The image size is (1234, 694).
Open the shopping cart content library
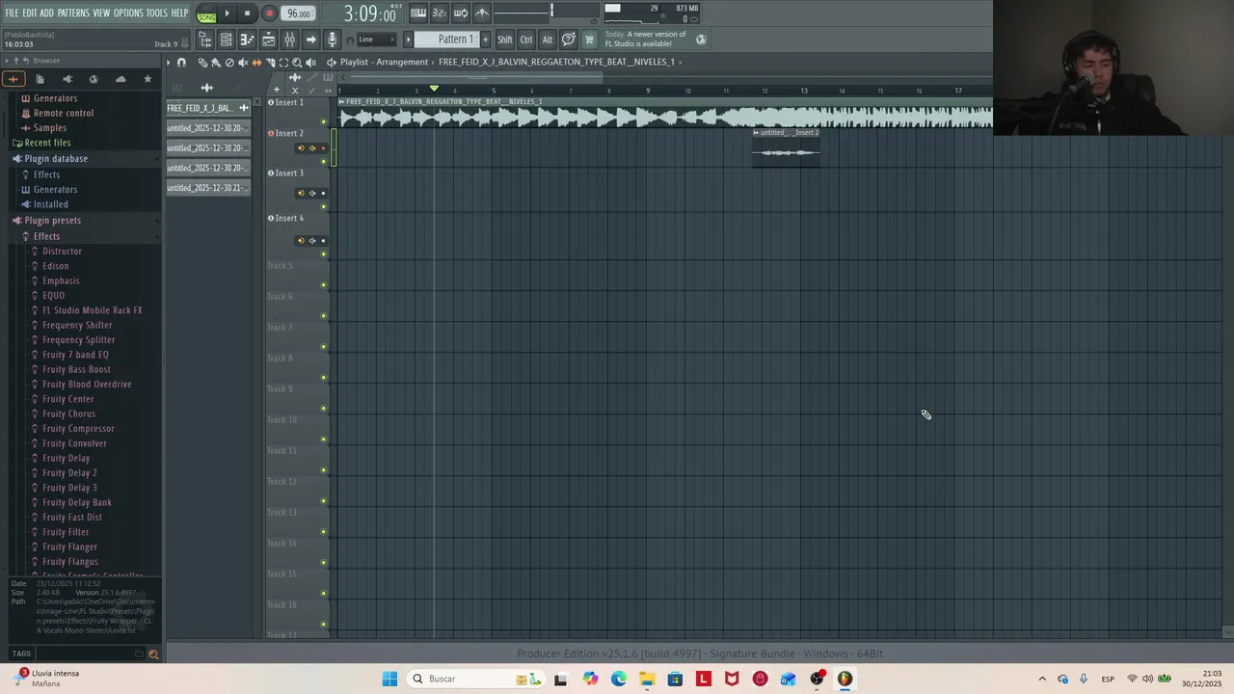click(589, 40)
